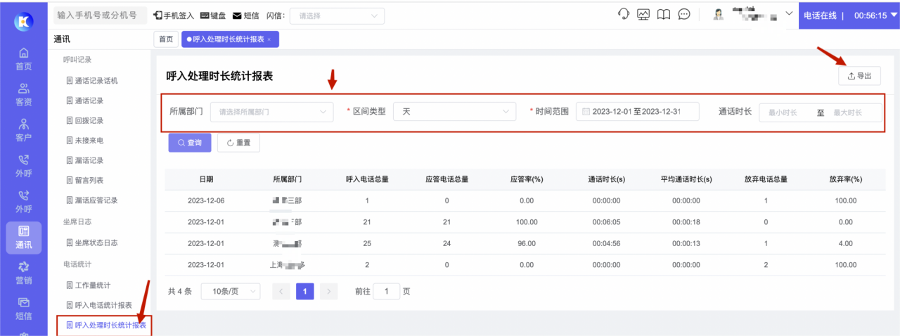Viewport: 900px width, 336px height.
Task: Open the chat bubble messages icon
Action: [684, 15]
